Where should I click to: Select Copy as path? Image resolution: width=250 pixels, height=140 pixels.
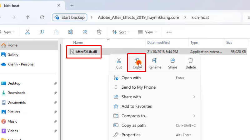tap(155, 125)
